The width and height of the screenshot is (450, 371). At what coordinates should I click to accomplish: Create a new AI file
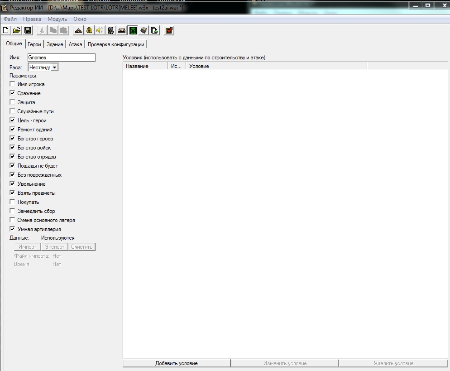tap(6, 30)
